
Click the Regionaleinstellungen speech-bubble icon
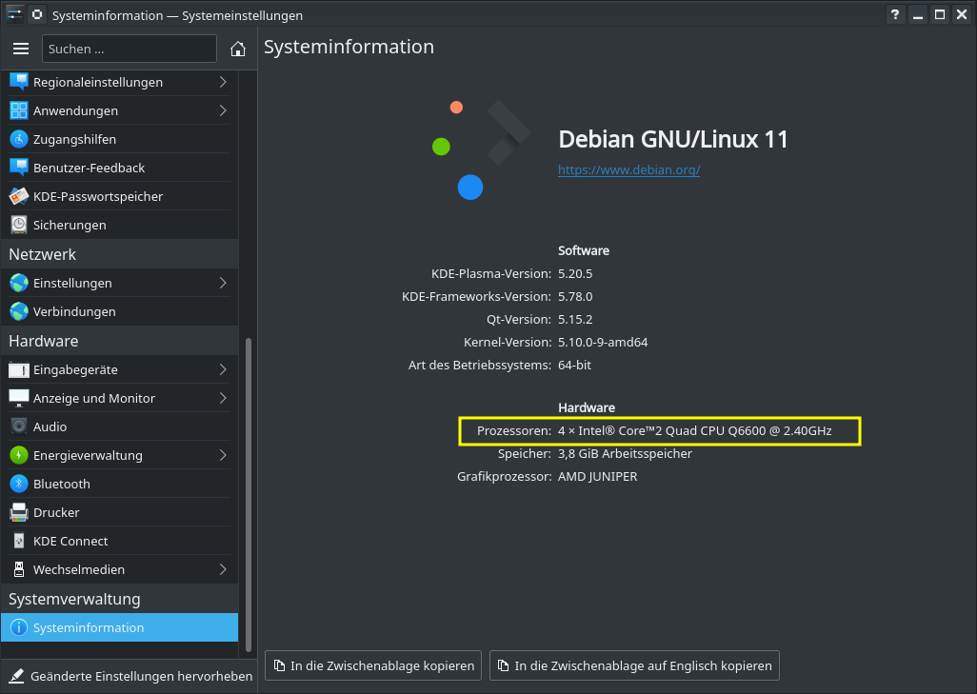pos(19,82)
